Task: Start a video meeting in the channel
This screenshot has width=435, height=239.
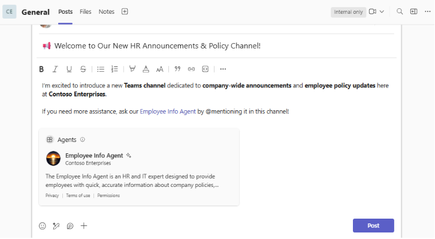Action: pyautogui.click(x=373, y=11)
